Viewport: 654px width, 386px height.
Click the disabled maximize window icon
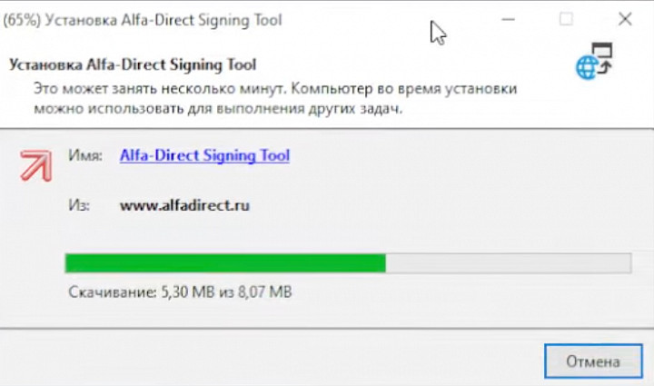(x=566, y=19)
